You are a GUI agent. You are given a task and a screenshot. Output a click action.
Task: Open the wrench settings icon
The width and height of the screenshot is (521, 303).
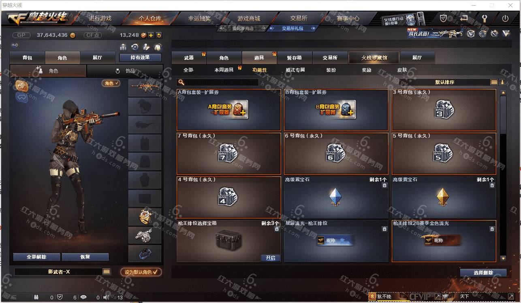(x=485, y=18)
